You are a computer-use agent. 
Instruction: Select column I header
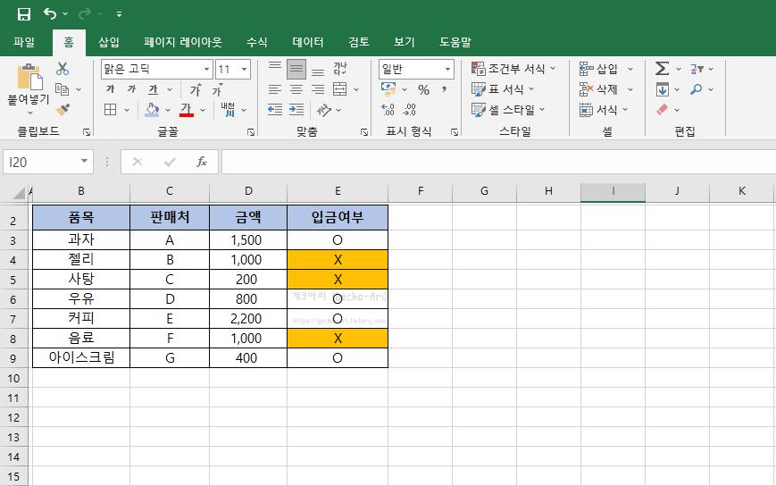tap(613, 191)
